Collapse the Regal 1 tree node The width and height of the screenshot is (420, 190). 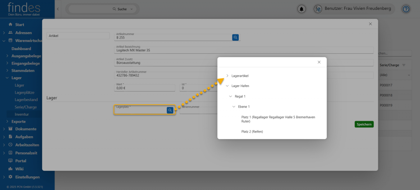[x=231, y=96]
